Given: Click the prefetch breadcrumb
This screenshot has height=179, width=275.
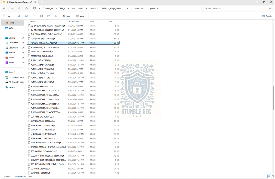Looking at the screenshot, I should pos(154,8).
